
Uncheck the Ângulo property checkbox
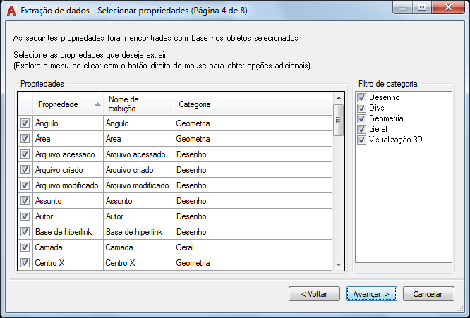pos(25,123)
